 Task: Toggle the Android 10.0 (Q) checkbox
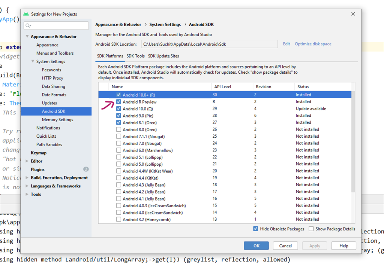[118, 109]
